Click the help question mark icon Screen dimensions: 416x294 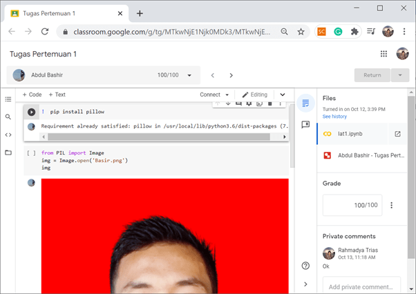tap(305, 266)
